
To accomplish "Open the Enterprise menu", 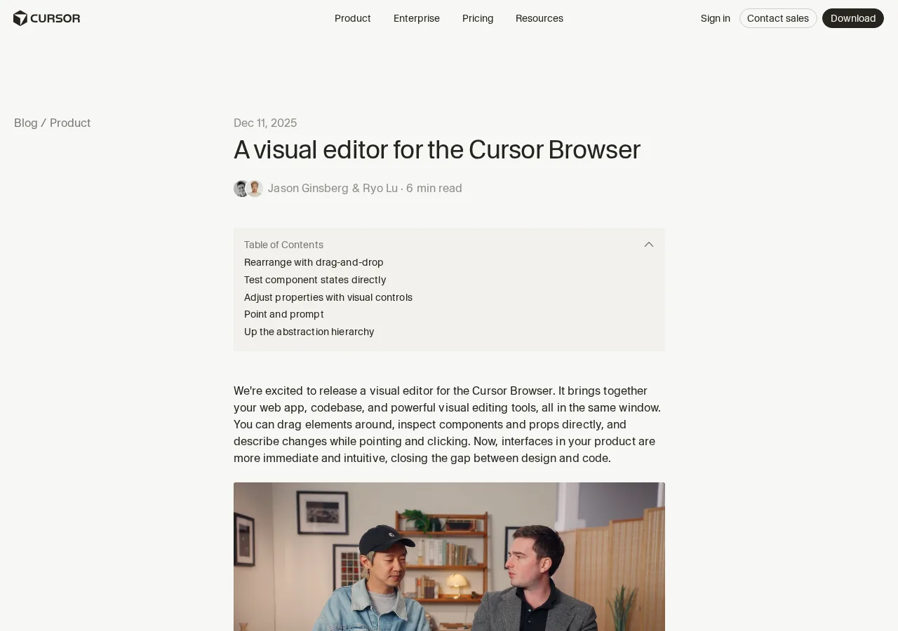I will click(x=417, y=18).
